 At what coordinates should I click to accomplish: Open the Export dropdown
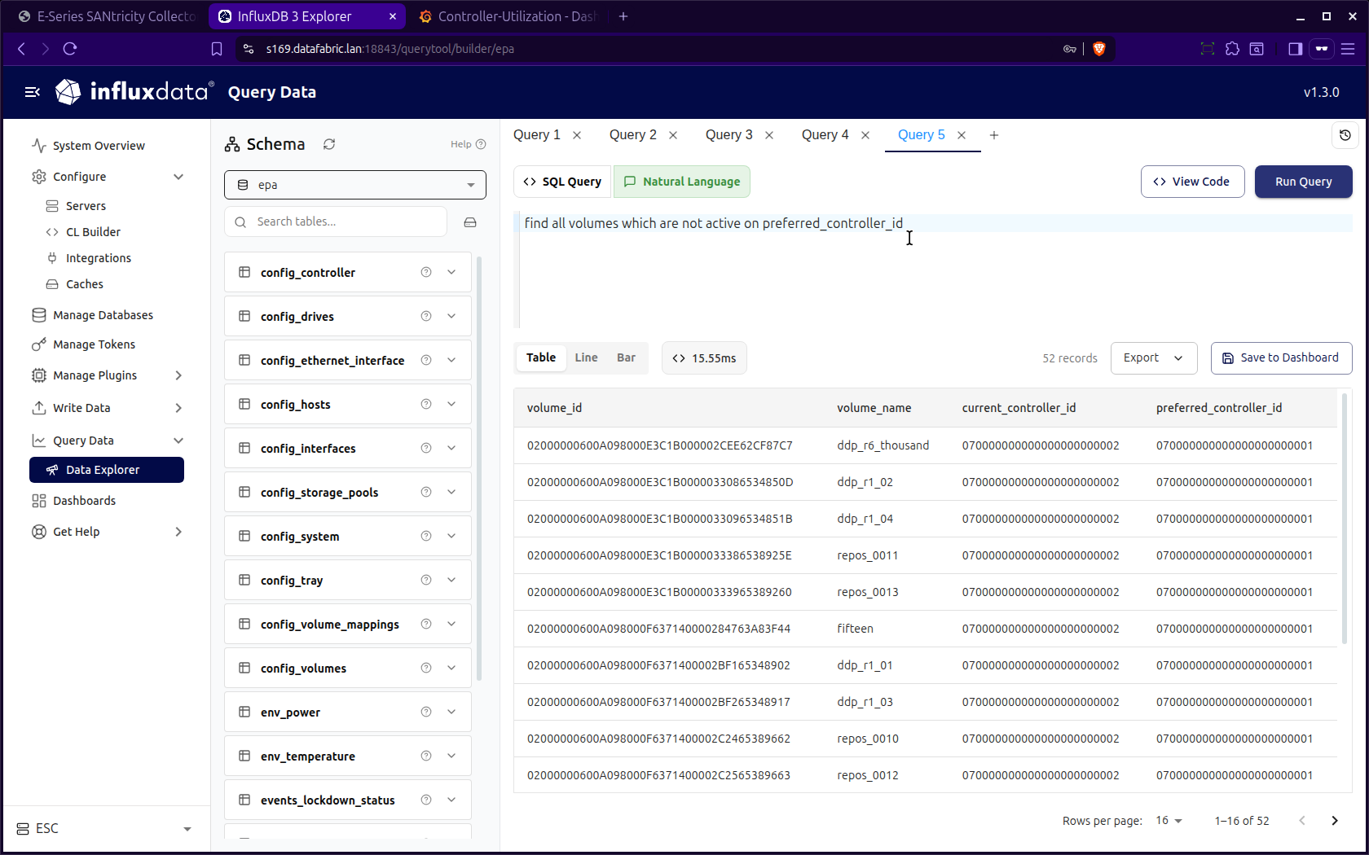(1154, 358)
